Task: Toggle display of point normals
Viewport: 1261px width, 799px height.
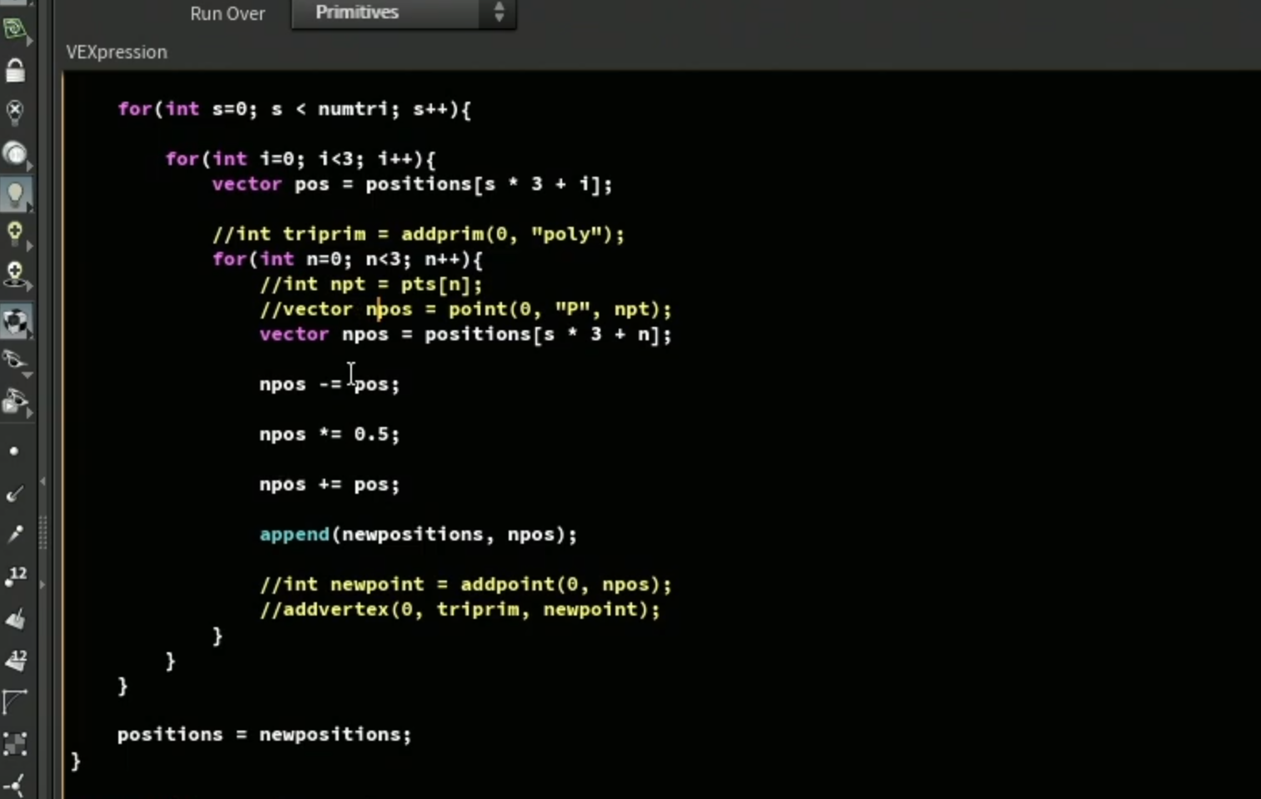Action: (14, 494)
